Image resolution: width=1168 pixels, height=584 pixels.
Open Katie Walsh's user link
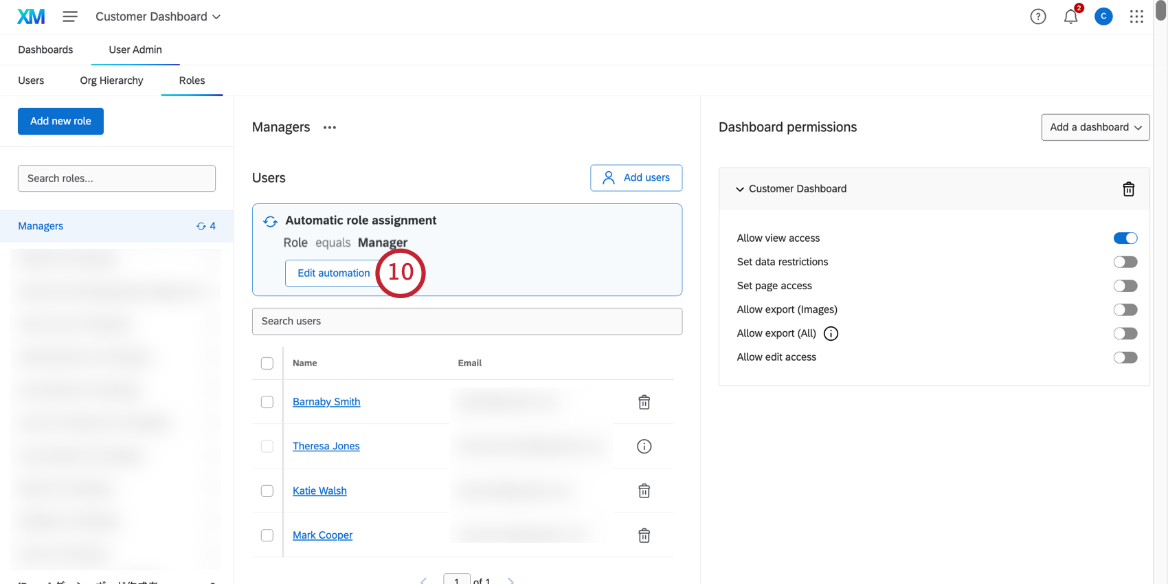point(319,491)
